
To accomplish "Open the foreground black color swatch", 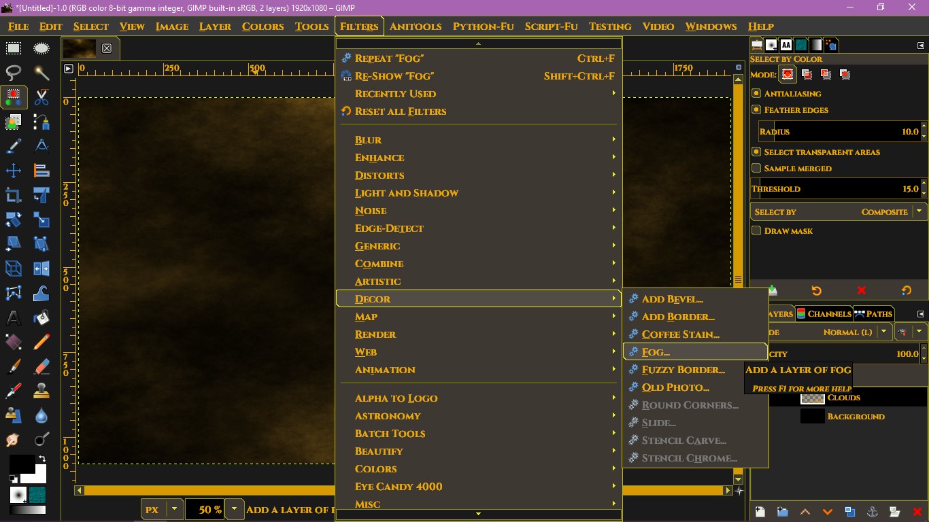I will pos(21,464).
